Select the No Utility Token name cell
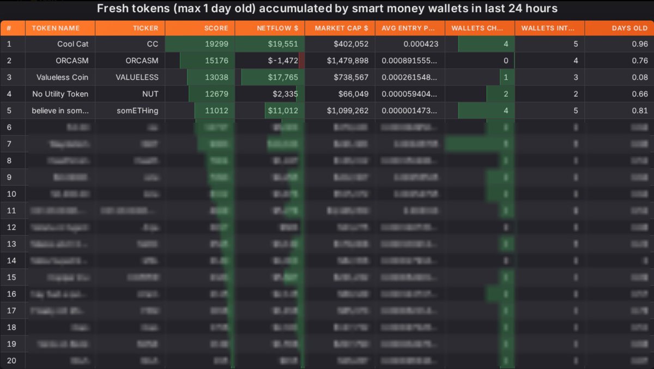The width and height of the screenshot is (654, 369). (60, 94)
